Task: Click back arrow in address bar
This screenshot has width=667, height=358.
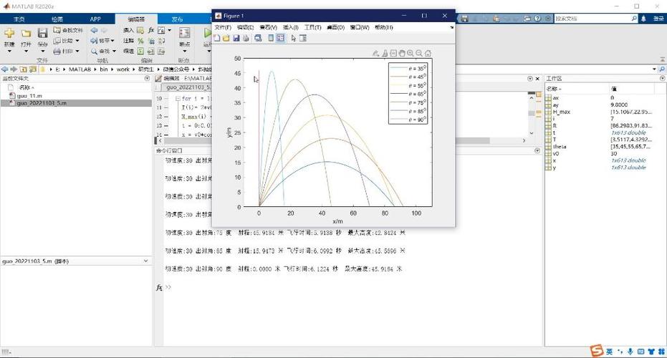Action: pyautogui.click(x=5, y=69)
